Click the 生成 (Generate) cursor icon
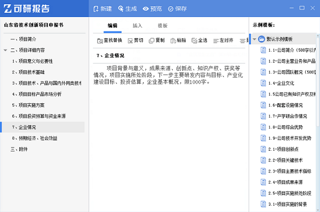320x212 pixels. click(x=121, y=9)
